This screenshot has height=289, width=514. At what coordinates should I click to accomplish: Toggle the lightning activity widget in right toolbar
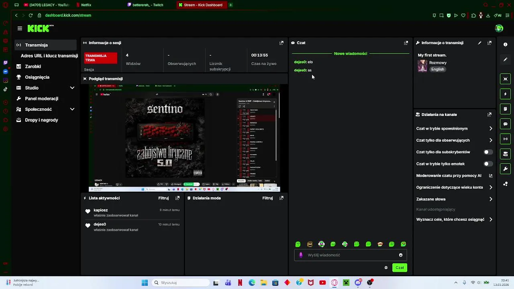point(506,94)
